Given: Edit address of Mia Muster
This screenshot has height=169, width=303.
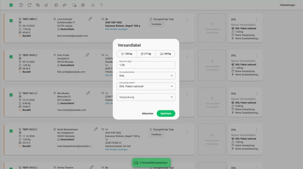Looking at the screenshot, I should [88, 93].
